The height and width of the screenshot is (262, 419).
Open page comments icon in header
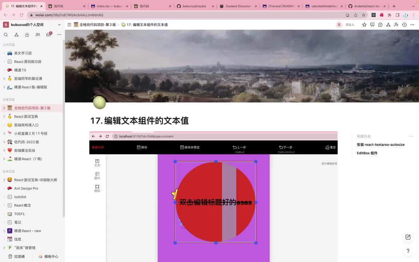(380, 25)
